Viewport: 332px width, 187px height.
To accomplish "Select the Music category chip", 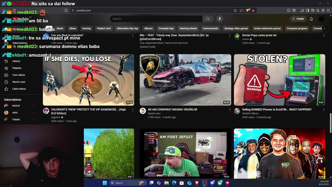I will pos(60,29).
